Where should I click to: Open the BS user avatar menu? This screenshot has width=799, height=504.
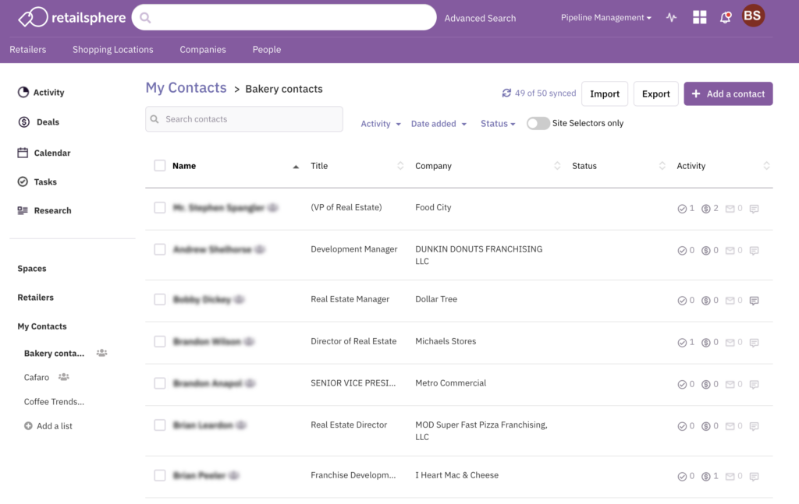[753, 16]
